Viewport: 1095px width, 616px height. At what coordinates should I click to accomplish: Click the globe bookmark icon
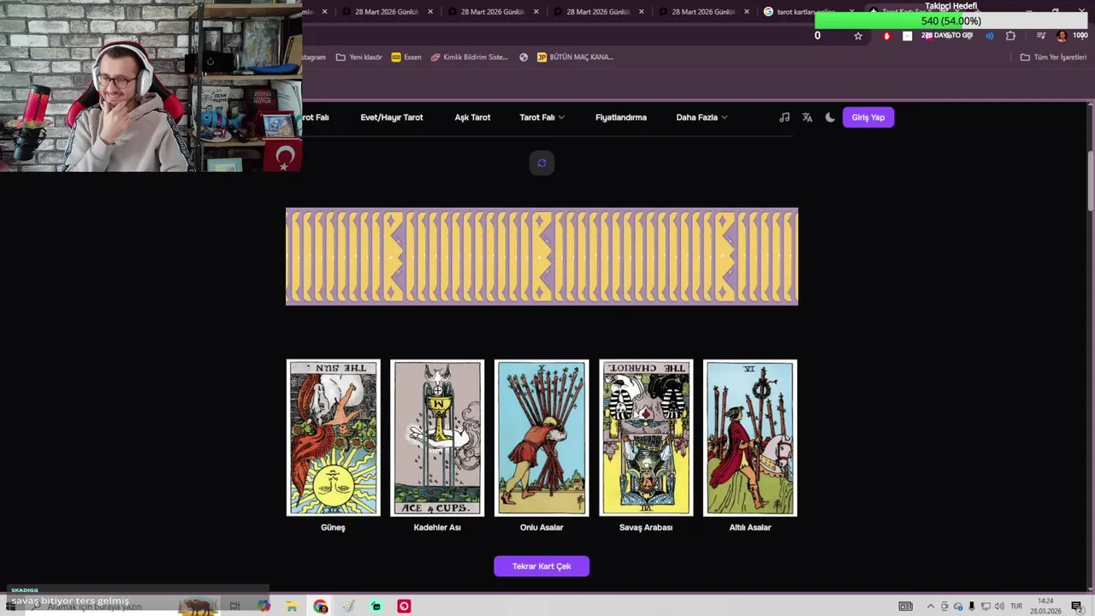pyautogui.click(x=524, y=57)
